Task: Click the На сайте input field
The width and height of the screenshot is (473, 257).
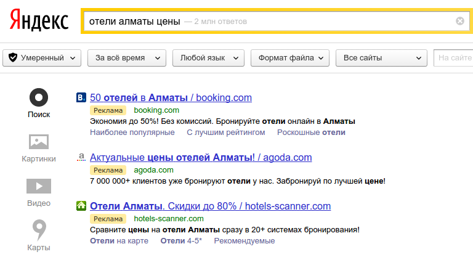Action: (x=453, y=58)
